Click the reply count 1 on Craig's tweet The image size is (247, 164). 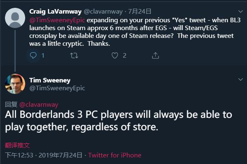point(43,56)
